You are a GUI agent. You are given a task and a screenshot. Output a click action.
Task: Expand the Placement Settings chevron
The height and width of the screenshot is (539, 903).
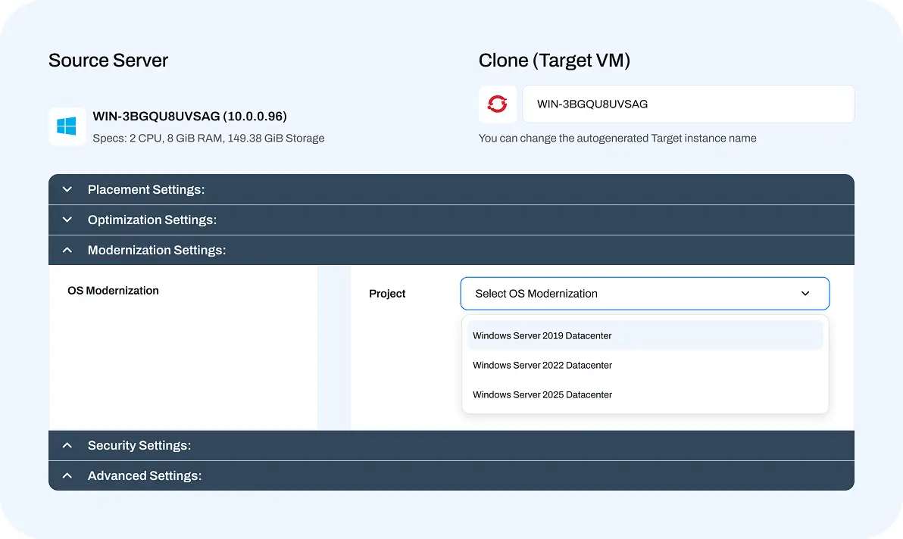[x=67, y=189]
